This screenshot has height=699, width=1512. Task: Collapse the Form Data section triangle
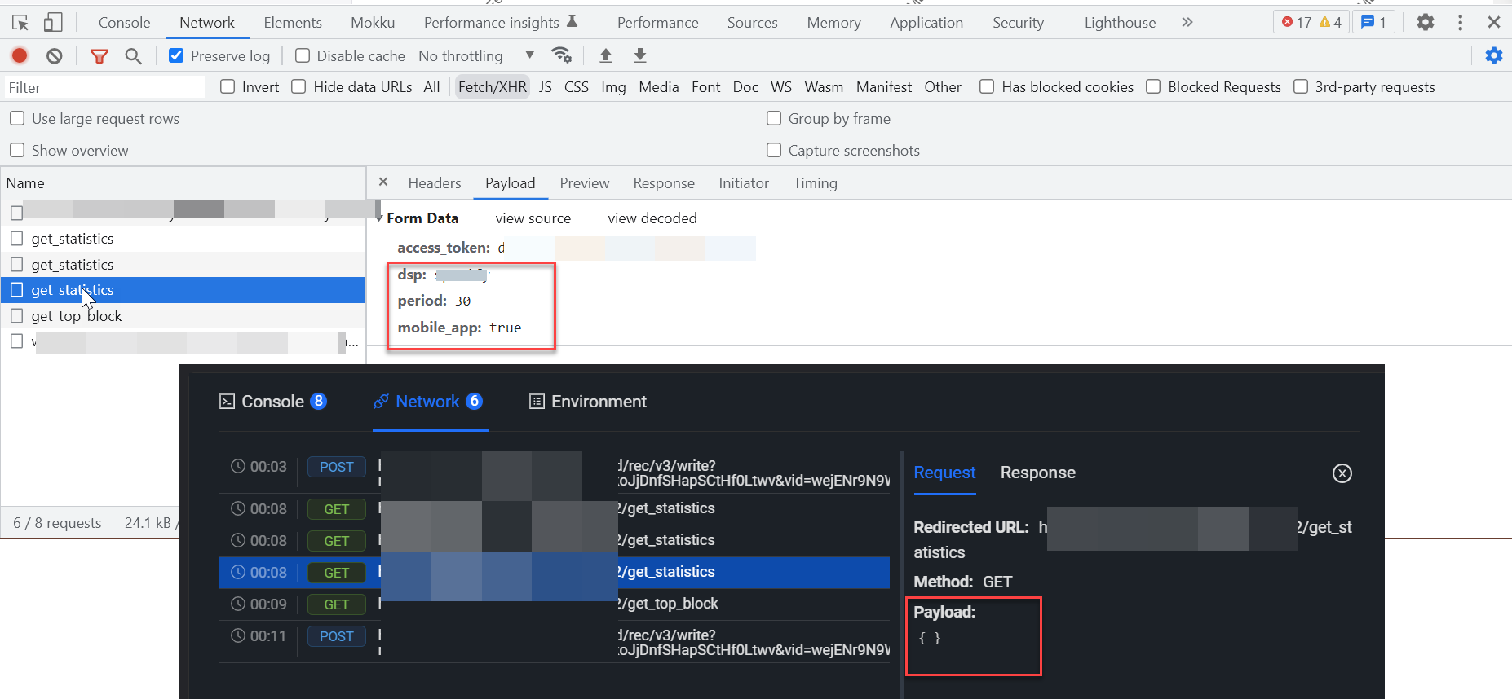pos(379,218)
